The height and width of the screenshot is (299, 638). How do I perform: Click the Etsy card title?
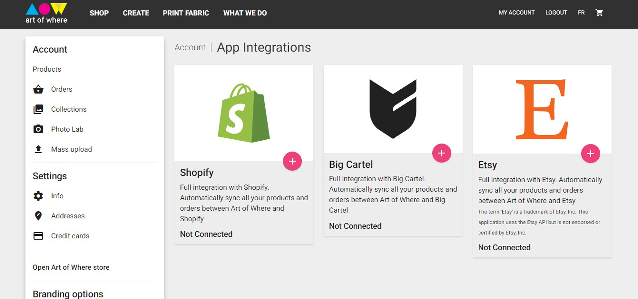tap(487, 165)
